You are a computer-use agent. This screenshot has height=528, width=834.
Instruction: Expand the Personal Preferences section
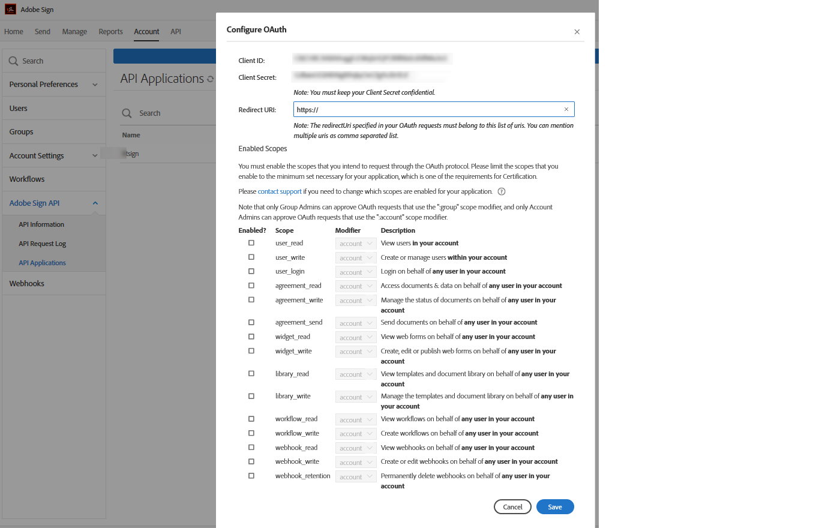(94, 84)
